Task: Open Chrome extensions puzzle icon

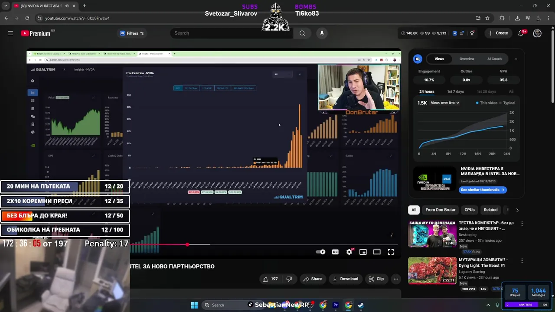Action: (502, 18)
